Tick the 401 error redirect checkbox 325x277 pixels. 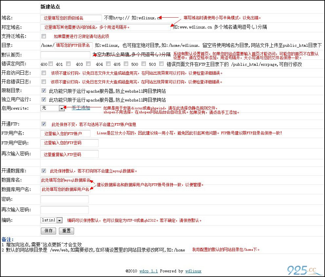[68, 64]
